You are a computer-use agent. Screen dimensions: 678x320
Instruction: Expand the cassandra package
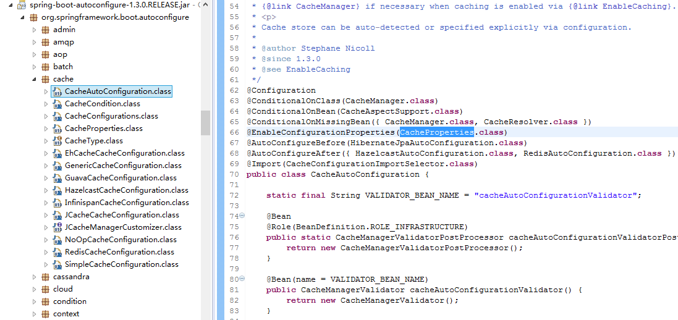[x=35, y=277]
